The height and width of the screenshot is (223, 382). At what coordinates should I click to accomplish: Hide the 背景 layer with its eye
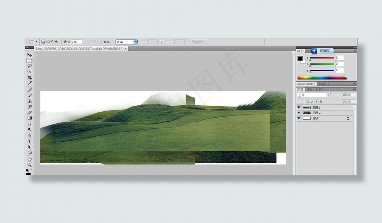tap(299, 118)
